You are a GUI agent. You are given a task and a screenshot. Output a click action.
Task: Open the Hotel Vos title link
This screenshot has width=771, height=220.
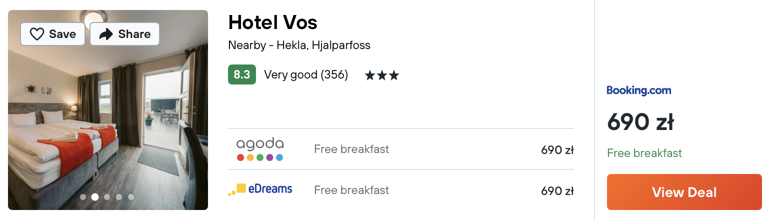tap(272, 22)
